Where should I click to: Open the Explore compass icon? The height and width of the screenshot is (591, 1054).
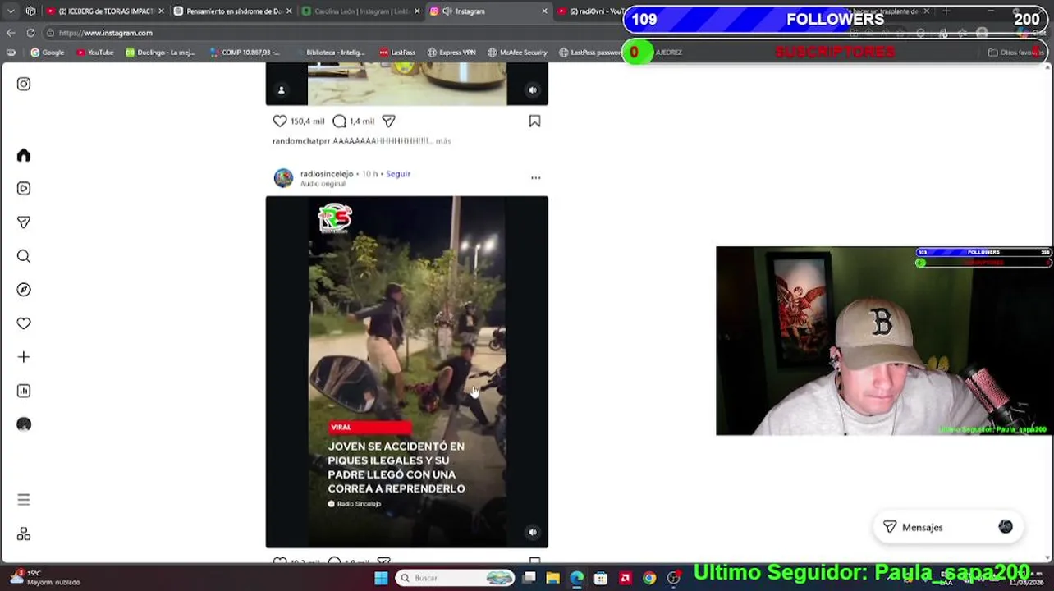(x=24, y=290)
